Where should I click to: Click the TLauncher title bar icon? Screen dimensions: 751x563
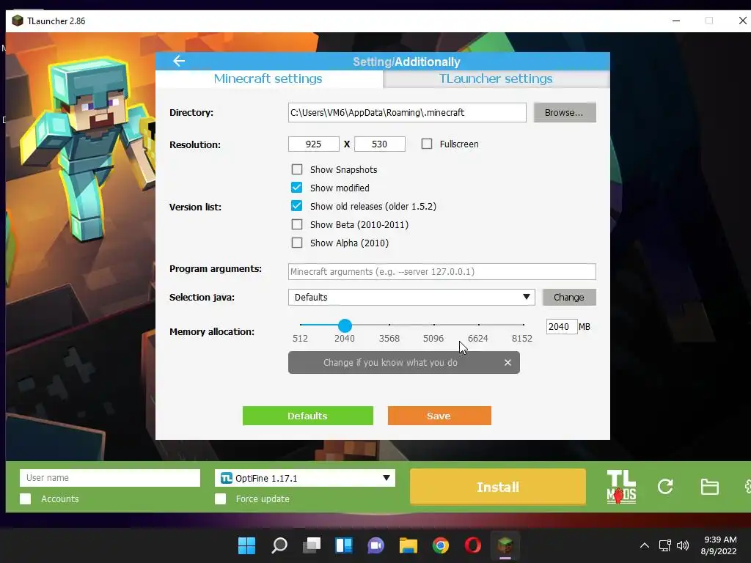pos(18,21)
